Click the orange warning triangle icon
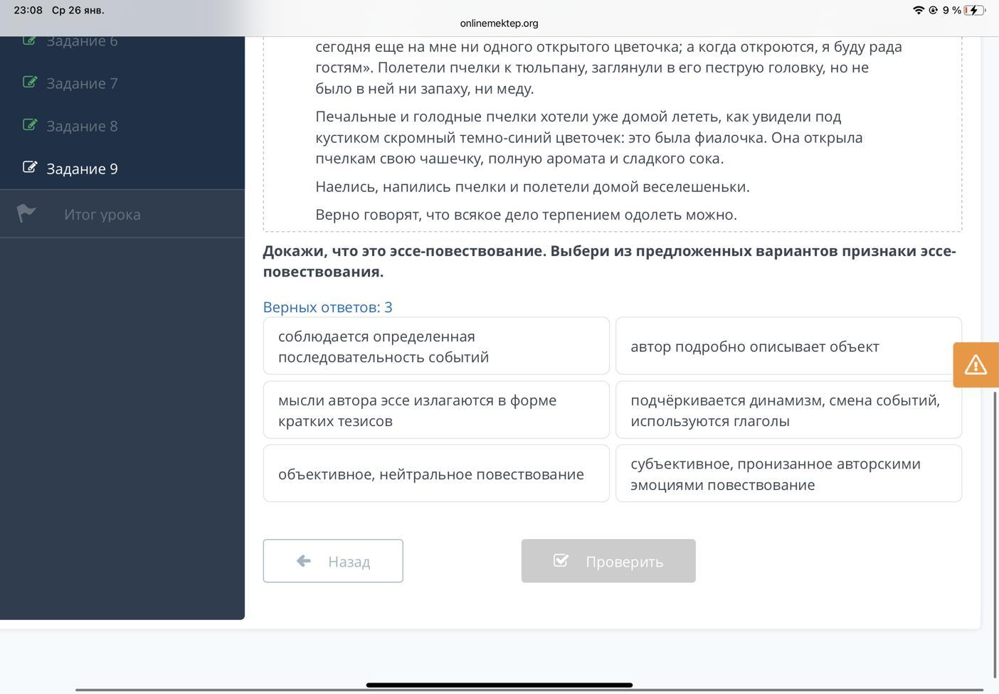 pyautogui.click(x=976, y=365)
